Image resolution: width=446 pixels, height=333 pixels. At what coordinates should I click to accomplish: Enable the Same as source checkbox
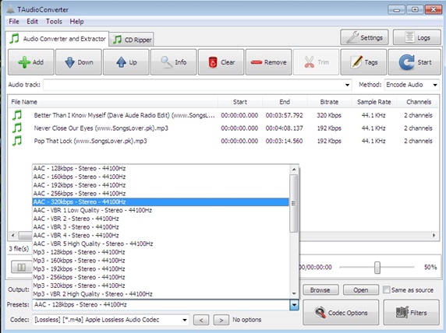click(x=386, y=290)
